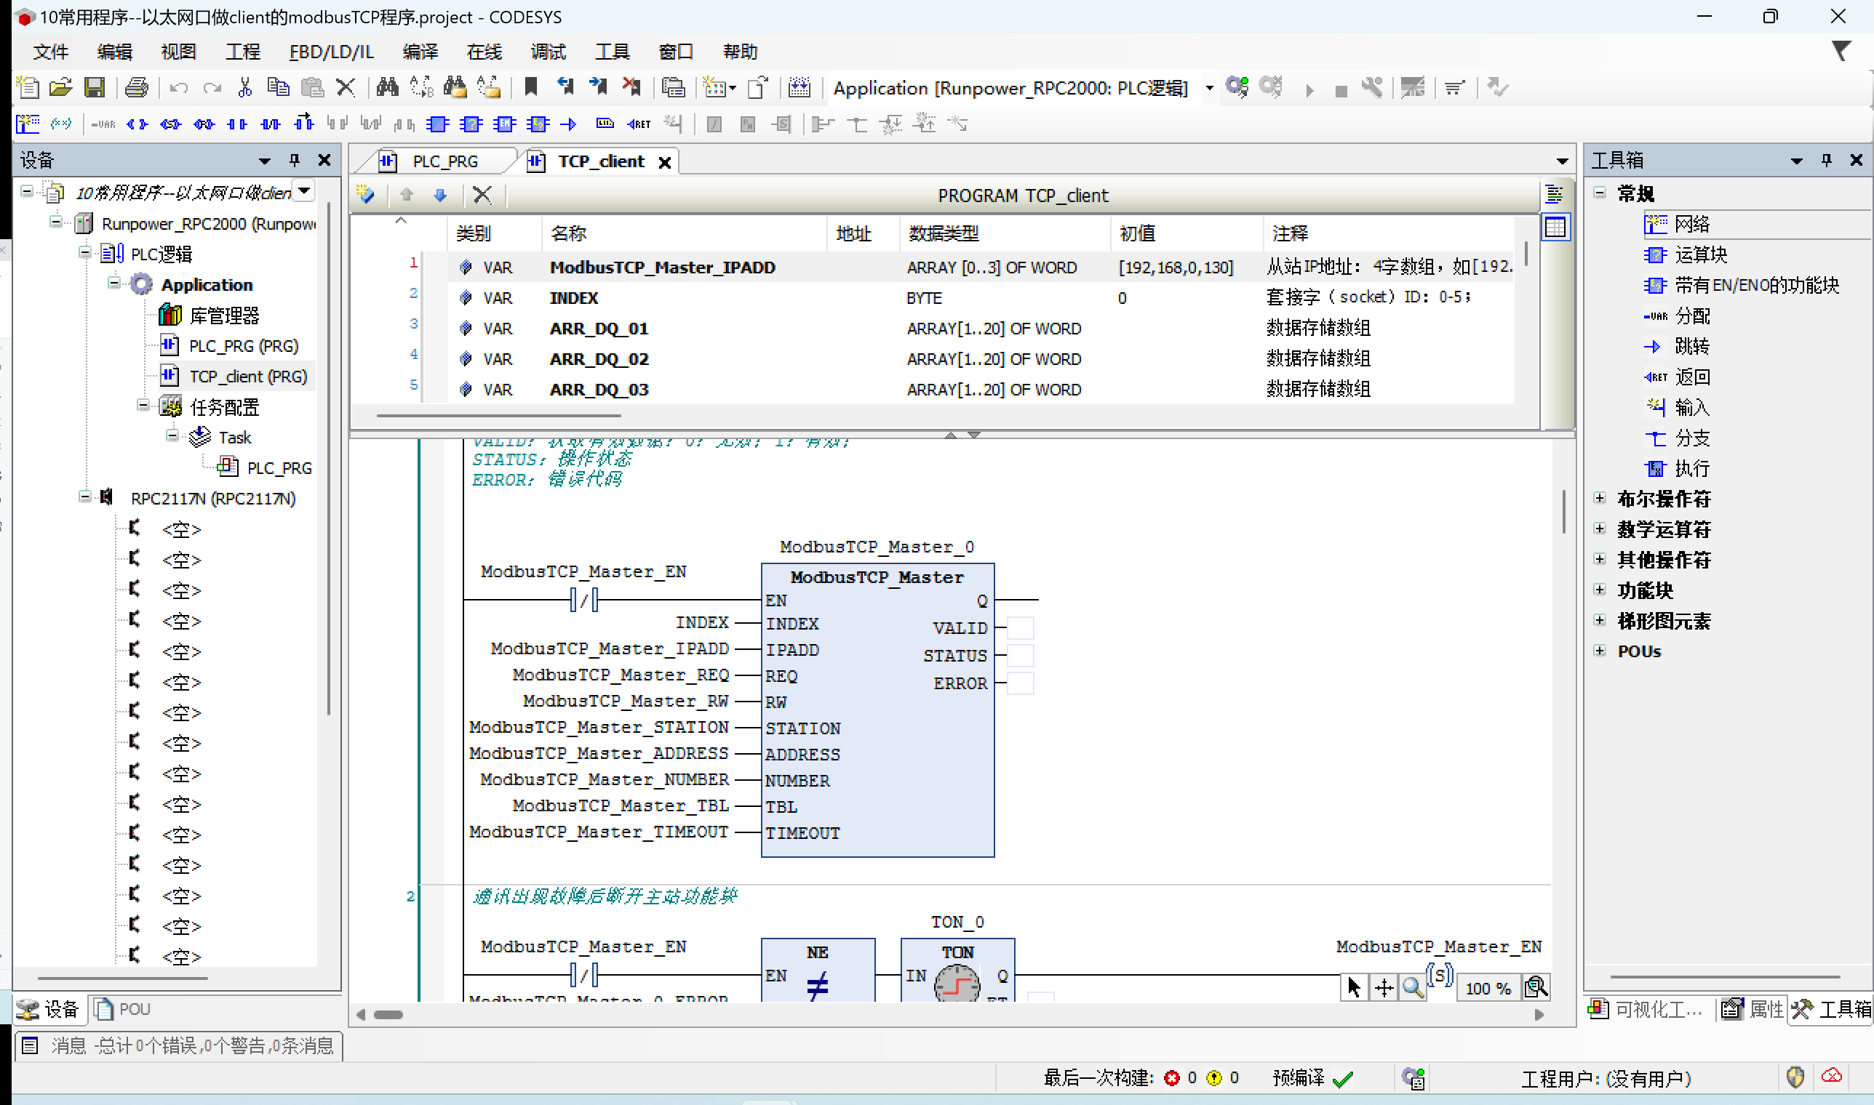Click the insert return RET icon
Image resolution: width=1874 pixels, height=1105 pixels.
pyautogui.click(x=639, y=124)
